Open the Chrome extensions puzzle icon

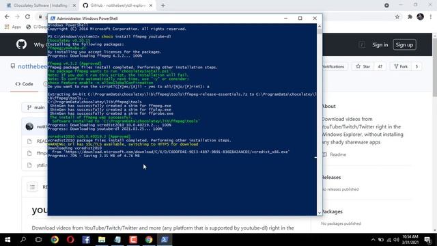[410, 16]
